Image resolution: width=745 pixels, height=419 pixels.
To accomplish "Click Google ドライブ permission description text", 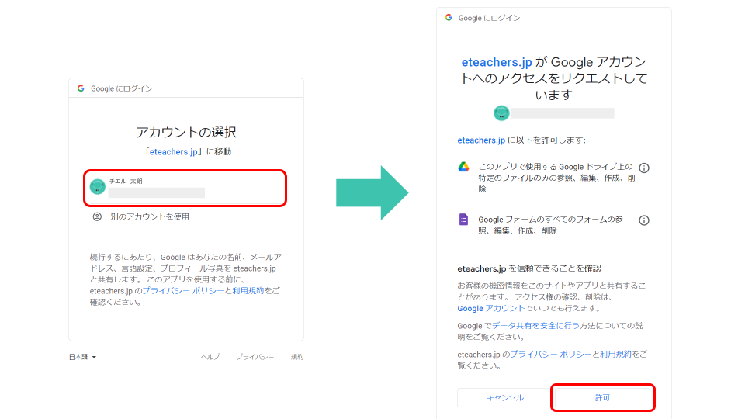I will 556,178.
